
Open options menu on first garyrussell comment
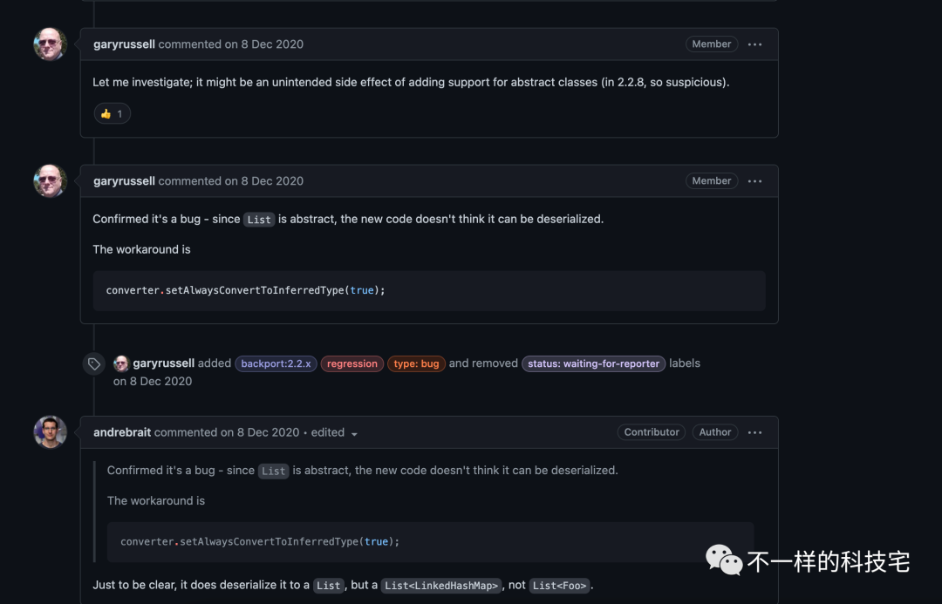[x=755, y=44]
